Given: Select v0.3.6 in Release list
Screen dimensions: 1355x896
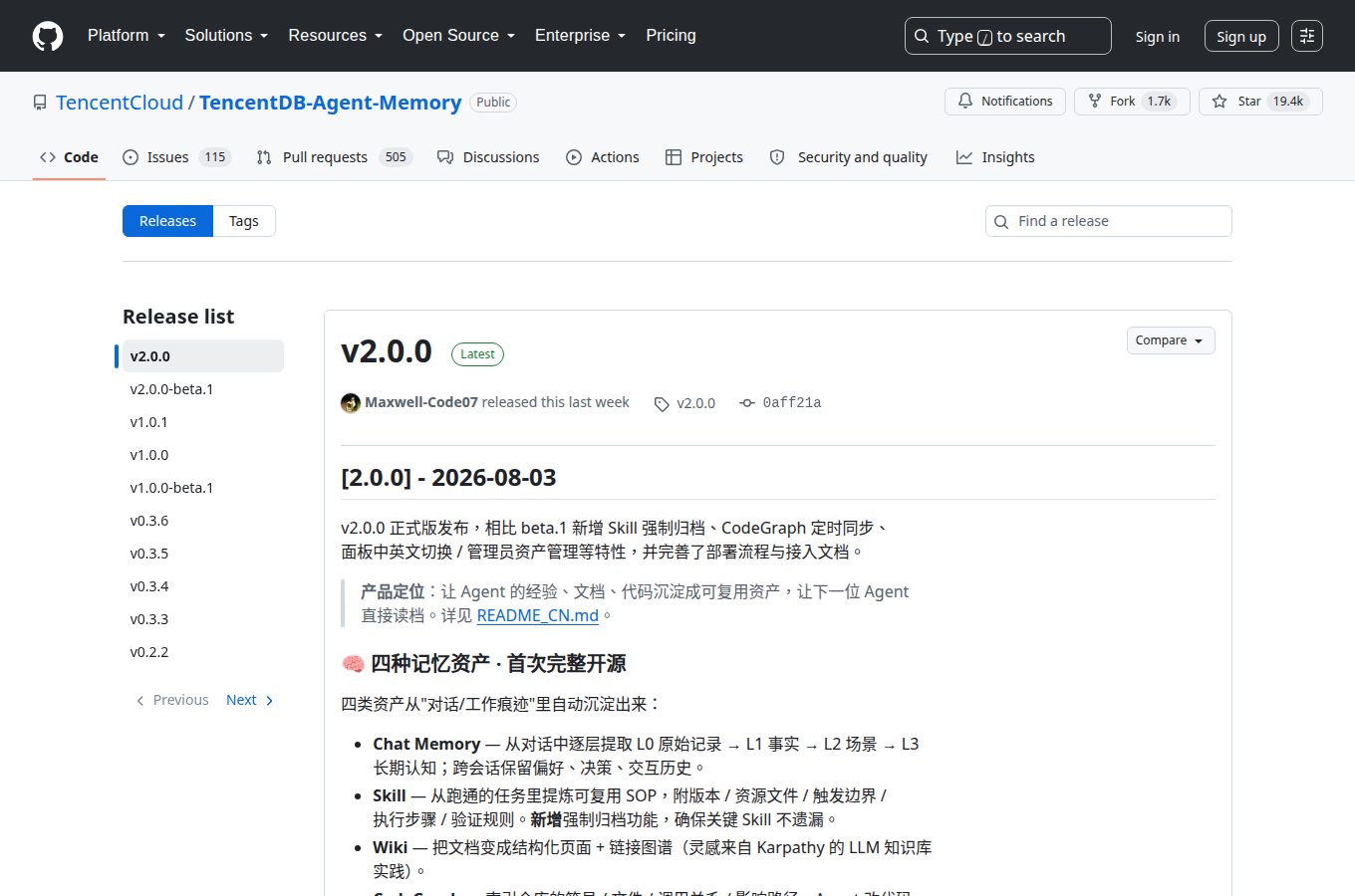Looking at the screenshot, I should click(203, 521).
